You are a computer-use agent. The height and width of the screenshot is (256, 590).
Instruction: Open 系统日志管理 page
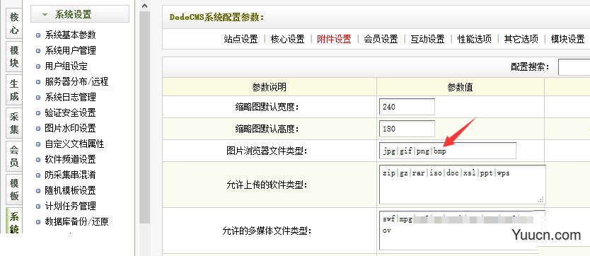(x=70, y=97)
